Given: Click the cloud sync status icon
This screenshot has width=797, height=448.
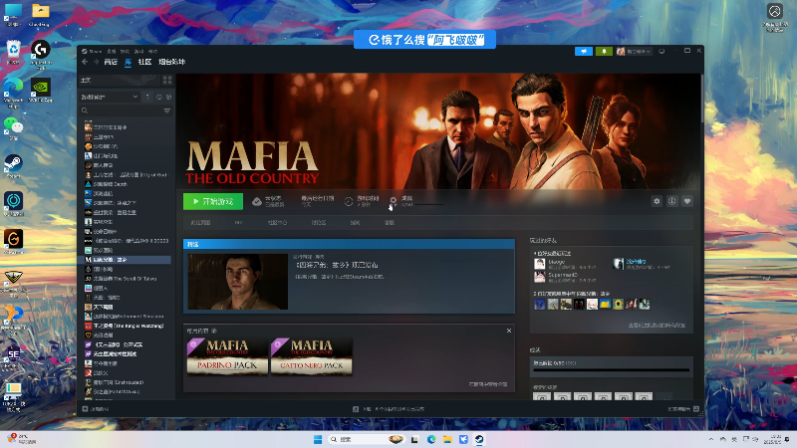Looking at the screenshot, I should [257, 202].
